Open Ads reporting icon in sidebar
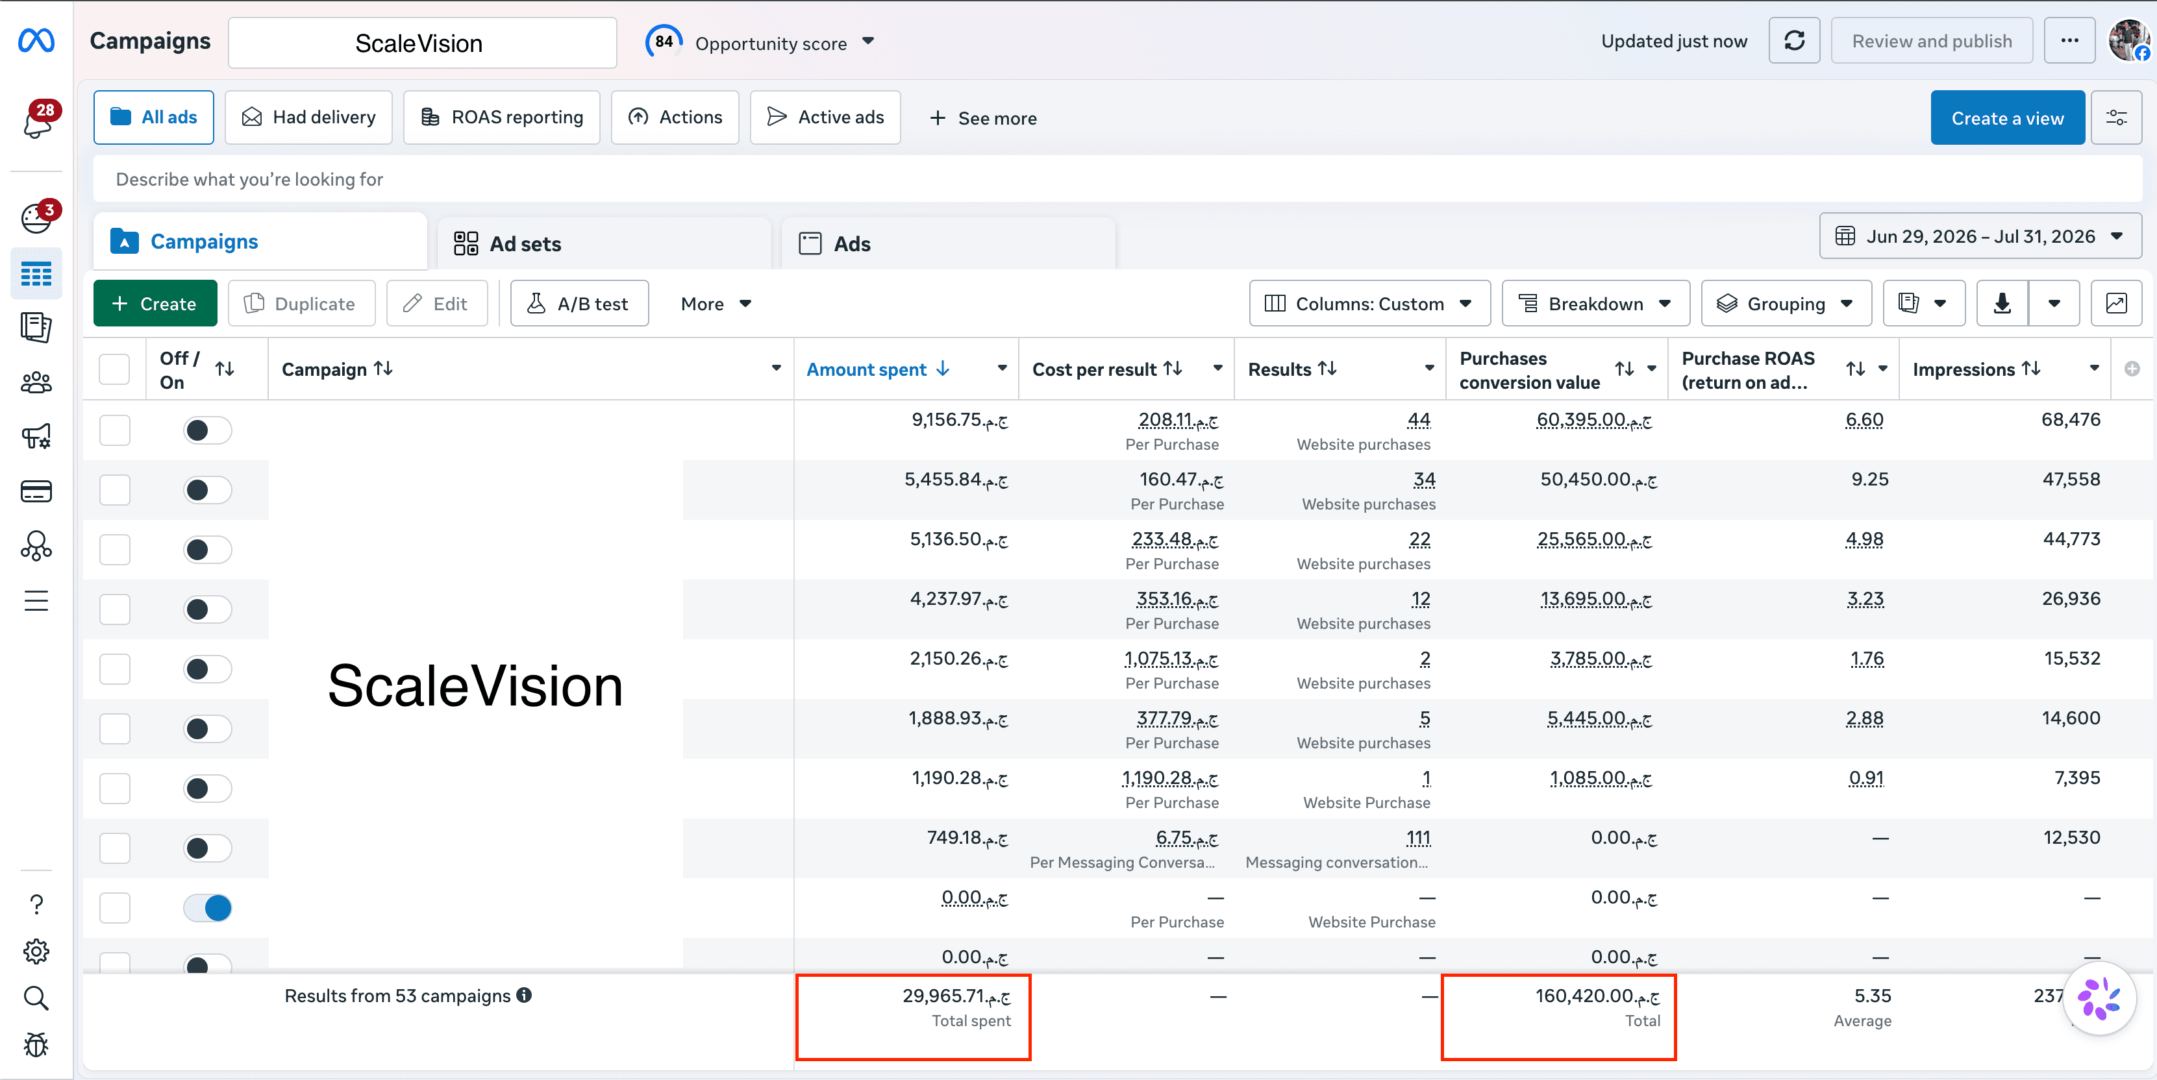The height and width of the screenshot is (1080, 2157). (x=36, y=327)
